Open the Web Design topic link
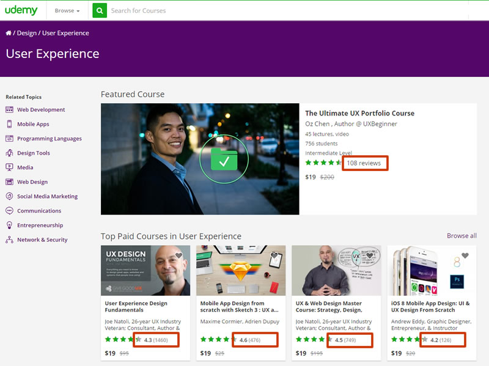 coord(32,181)
